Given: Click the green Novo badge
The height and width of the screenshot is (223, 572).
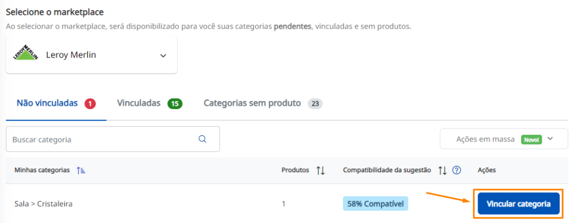Looking at the screenshot, I should click(531, 139).
